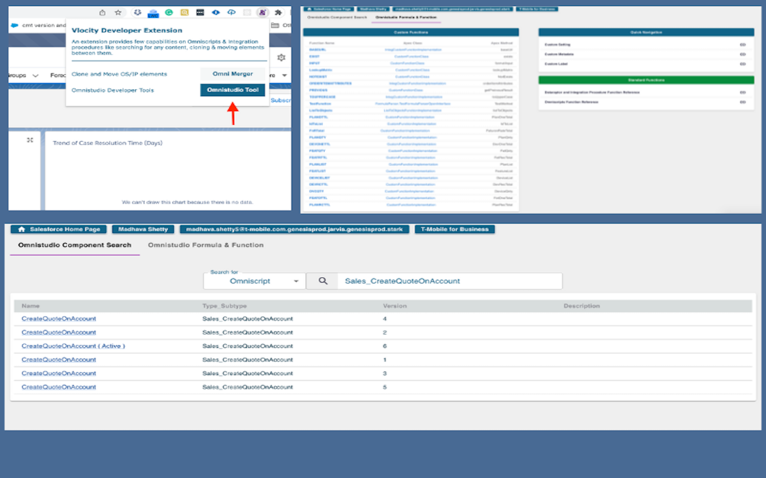
Task: Click Salesforce Home Page button in search window
Action: (59, 229)
